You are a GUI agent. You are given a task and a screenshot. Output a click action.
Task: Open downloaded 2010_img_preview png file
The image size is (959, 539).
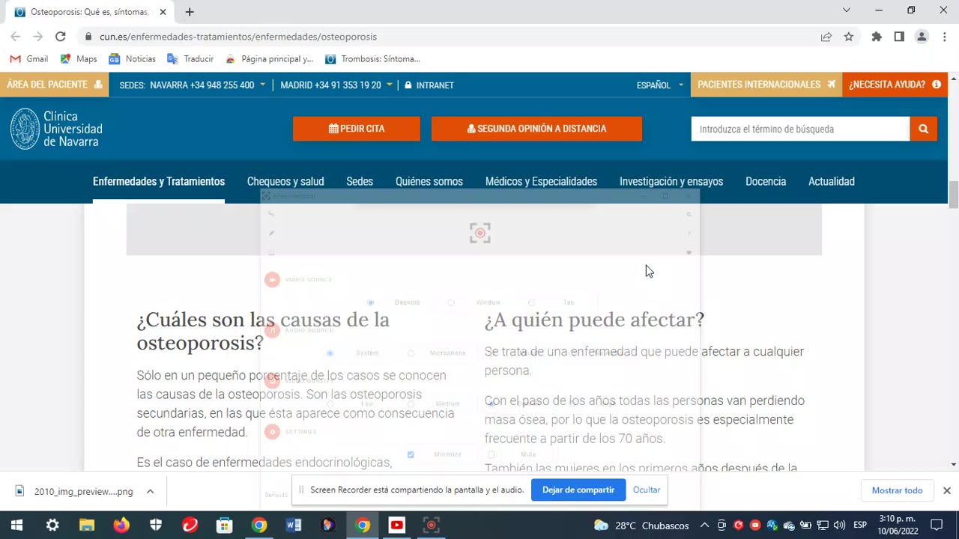click(75, 491)
